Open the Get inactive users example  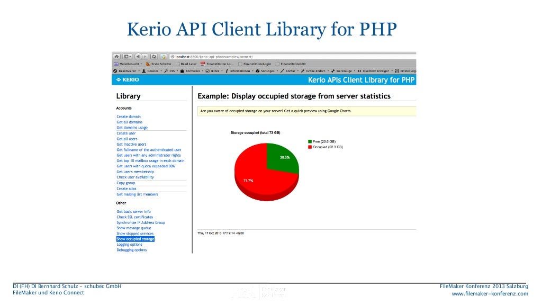pyautogui.click(x=131, y=144)
